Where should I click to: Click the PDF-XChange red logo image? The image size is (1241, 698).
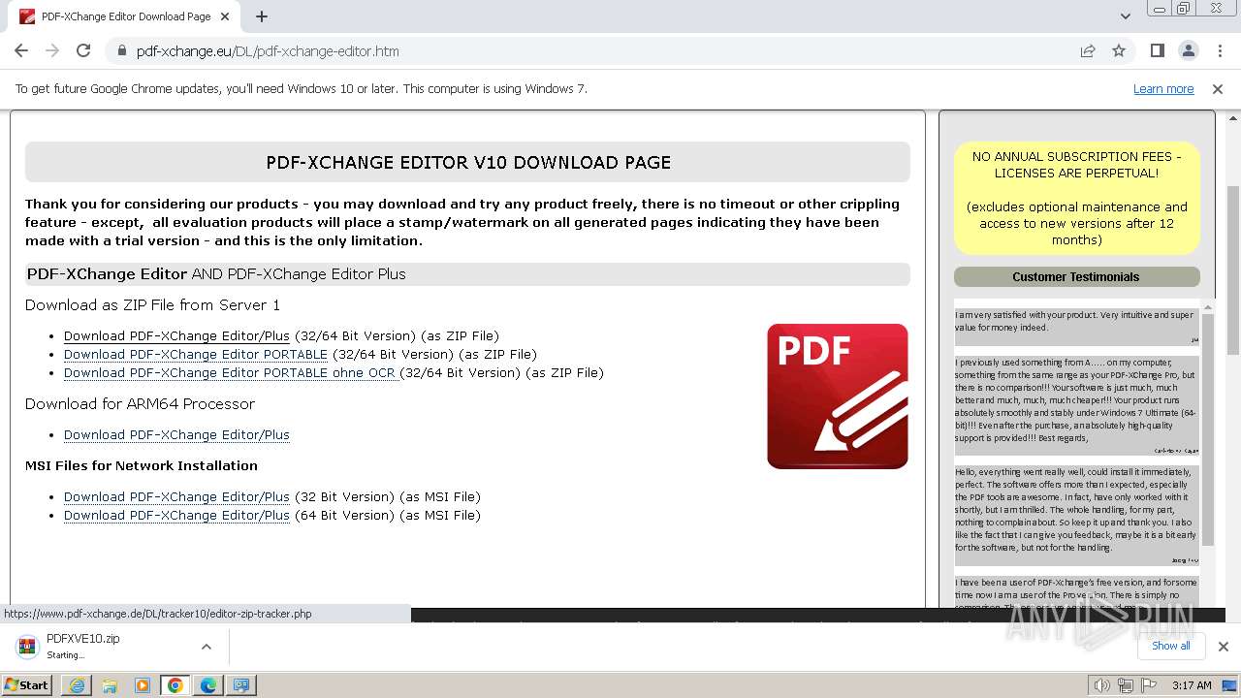(x=838, y=397)
